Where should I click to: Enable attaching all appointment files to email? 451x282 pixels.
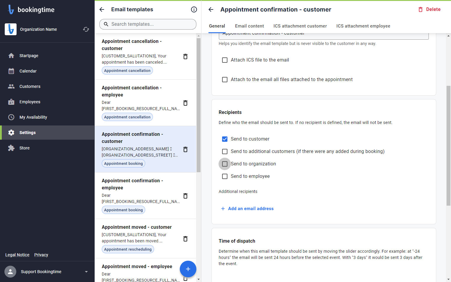click(225, 80)
